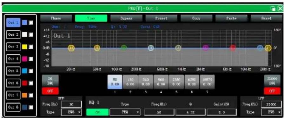Select the green EQ node 2 on the graph
The image size is (284, 118).
[124, 48]
